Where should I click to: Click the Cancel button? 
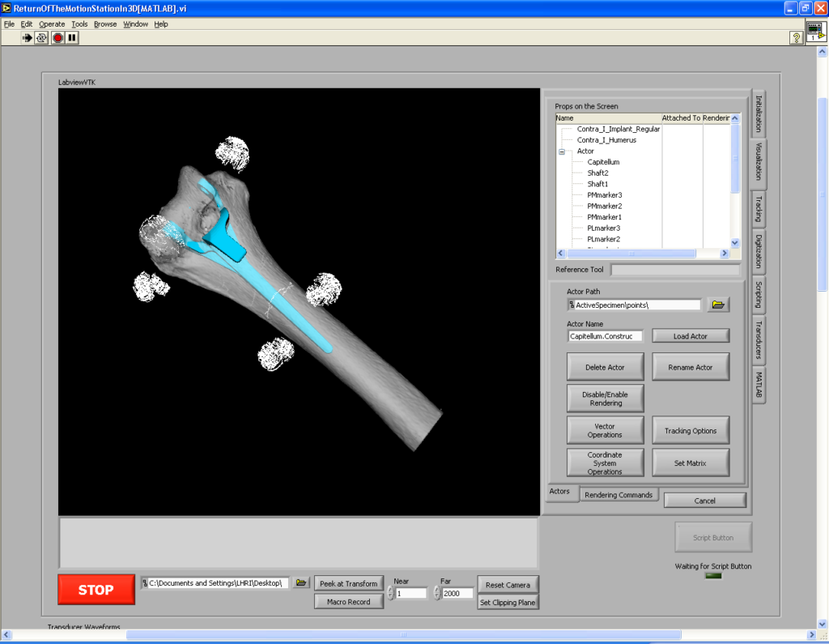705,501
